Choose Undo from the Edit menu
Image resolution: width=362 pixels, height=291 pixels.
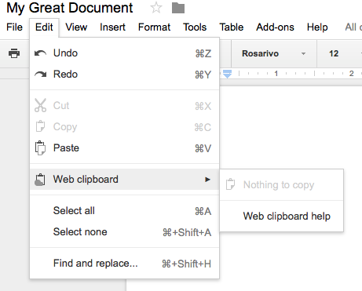(x=125, y=53)
